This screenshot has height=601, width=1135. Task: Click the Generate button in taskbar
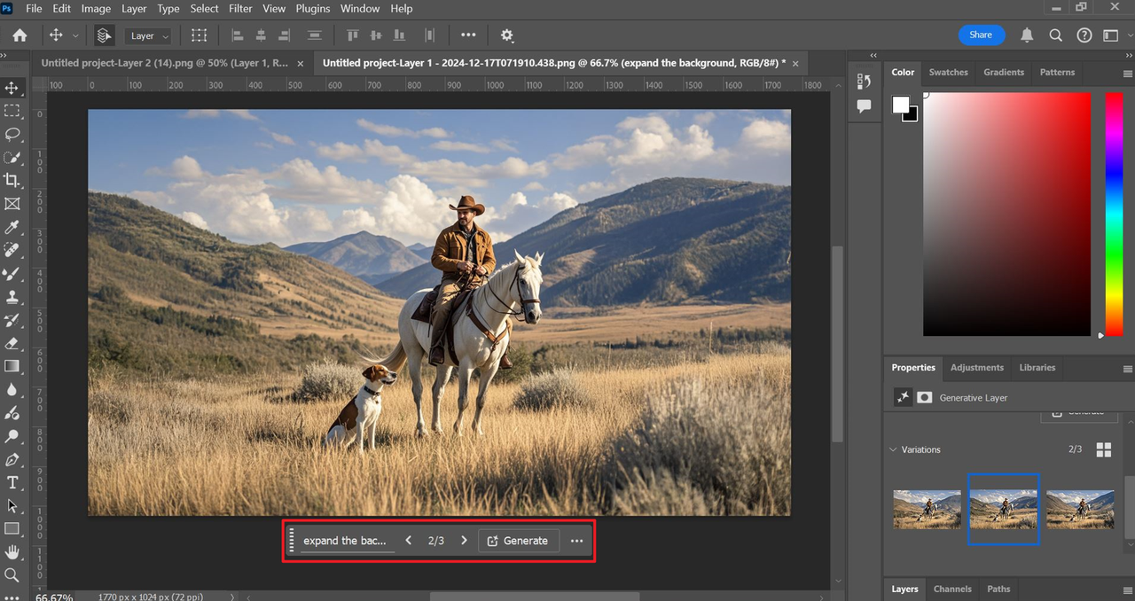pyautogui.click(x=518, y=541)
